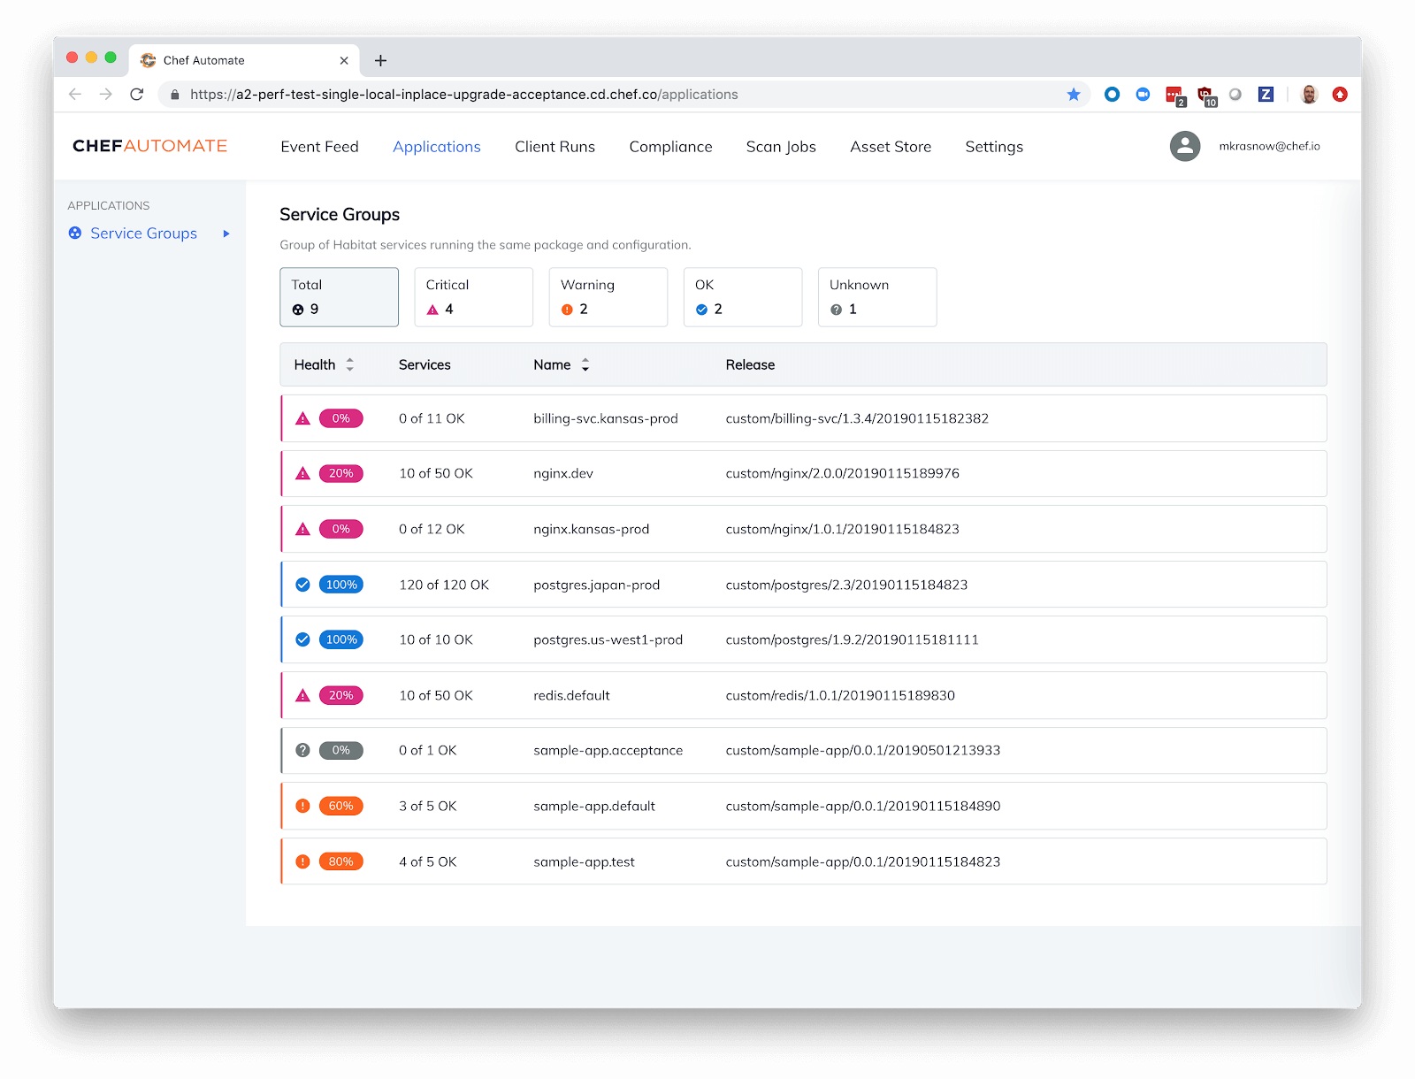Click the bookmark star in address bar

1073,95
